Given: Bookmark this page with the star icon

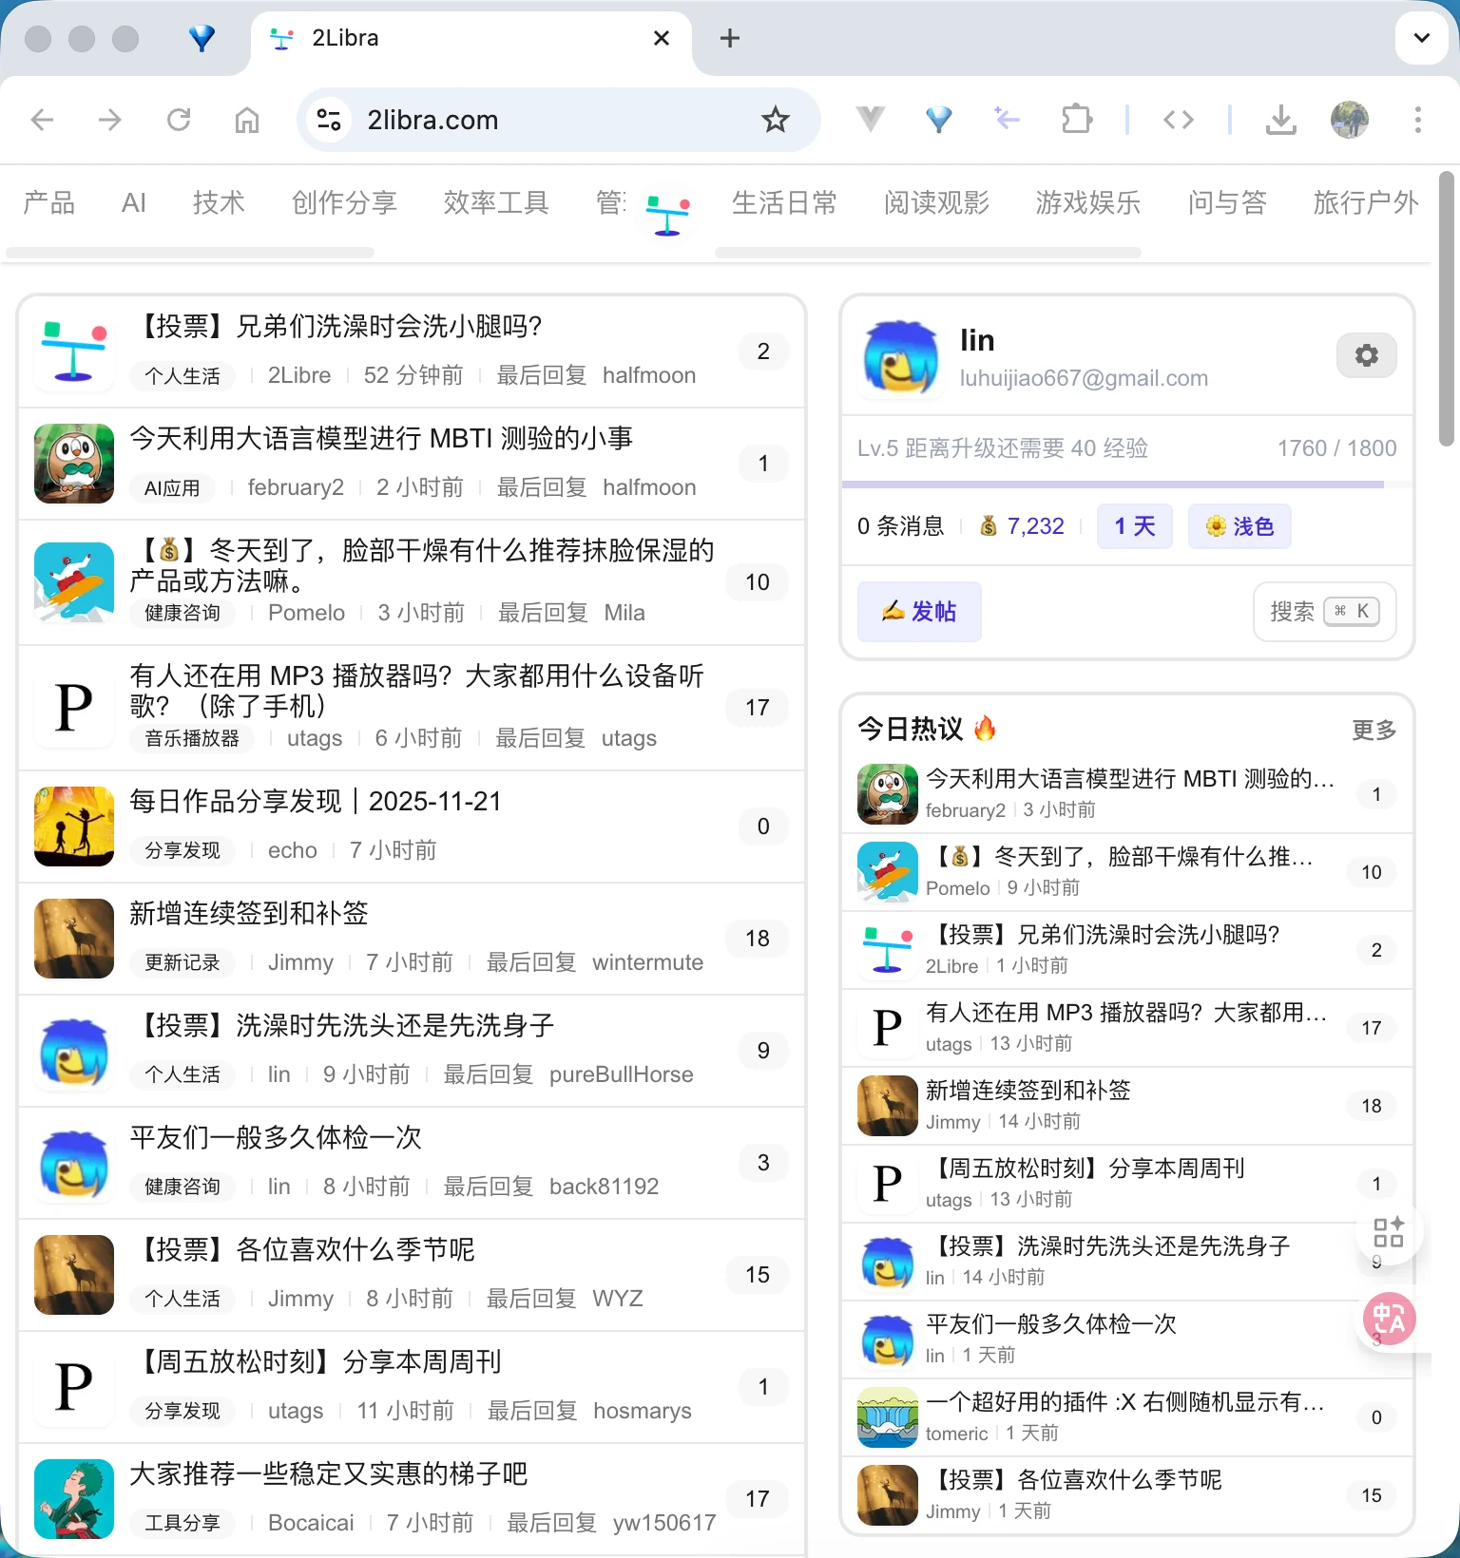Looking at the screenshot, I should click(x=775, y=120).
